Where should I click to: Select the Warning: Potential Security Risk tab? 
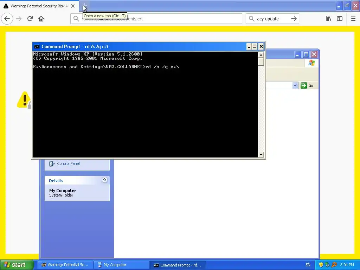pyautogui.click(x=39, y=6)
